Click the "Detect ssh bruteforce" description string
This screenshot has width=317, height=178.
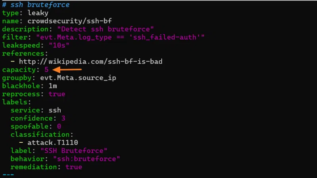coord(105,29)
